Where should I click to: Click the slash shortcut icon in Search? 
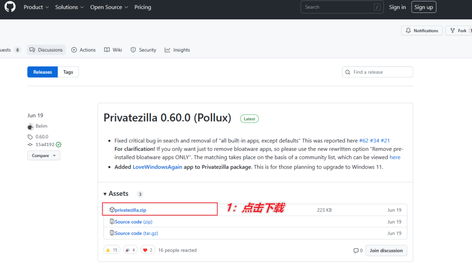[377, 7]
